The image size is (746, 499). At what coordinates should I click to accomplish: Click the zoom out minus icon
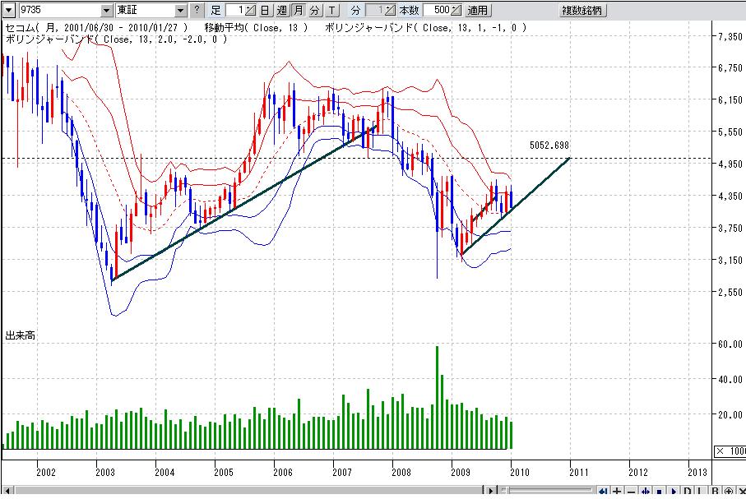(631, 492)
